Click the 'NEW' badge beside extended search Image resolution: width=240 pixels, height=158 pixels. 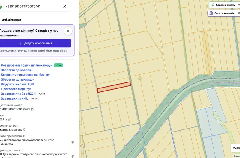(58, 65)
